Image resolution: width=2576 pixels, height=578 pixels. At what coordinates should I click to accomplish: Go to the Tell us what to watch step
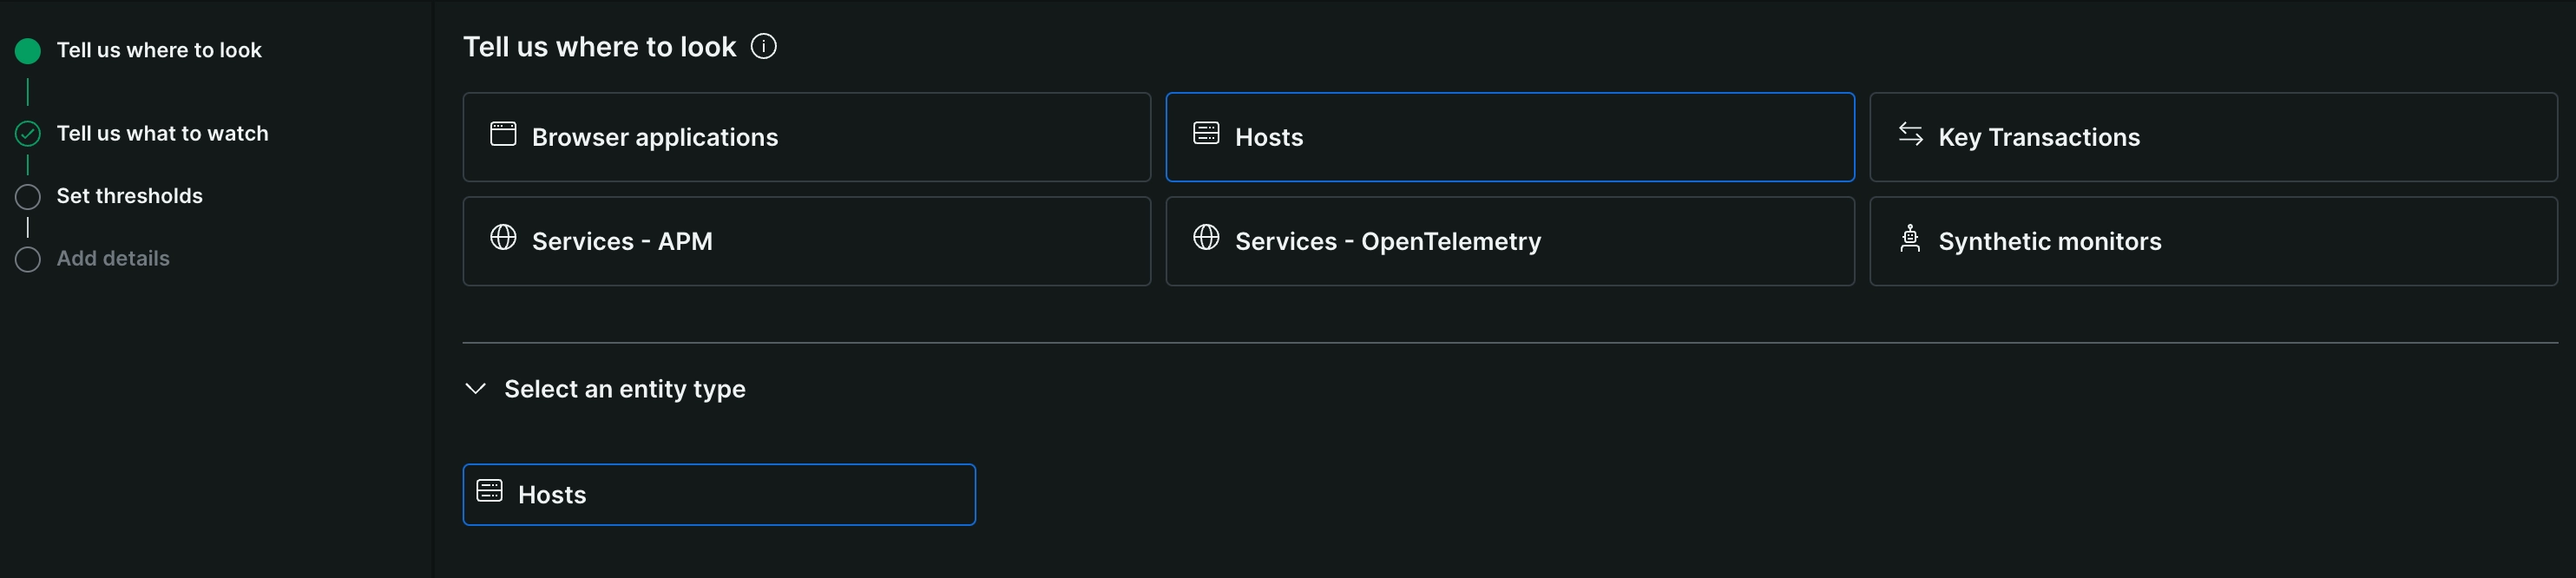pyautogui.click(x=162, y=134)
